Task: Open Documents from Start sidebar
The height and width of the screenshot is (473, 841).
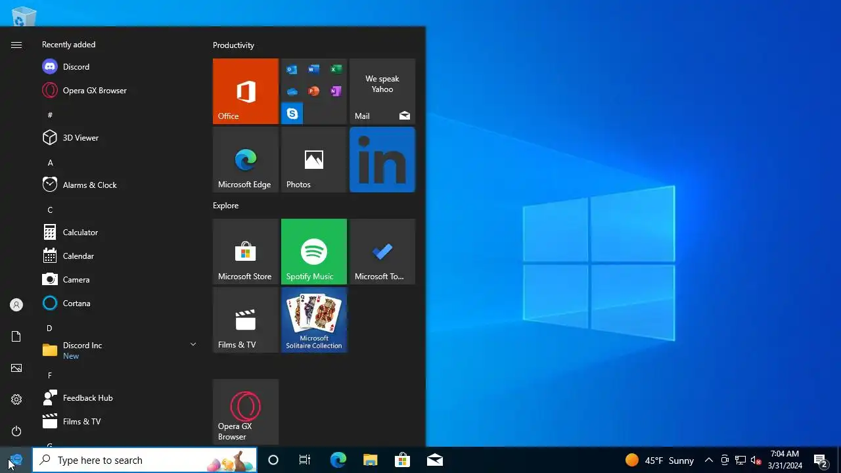Action: click(16, 336)
